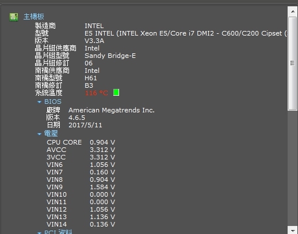298x234 pixels.
Task: Expand the PCI 資料 section arrow
Action: pyautogui.click(x=40, y=233)
